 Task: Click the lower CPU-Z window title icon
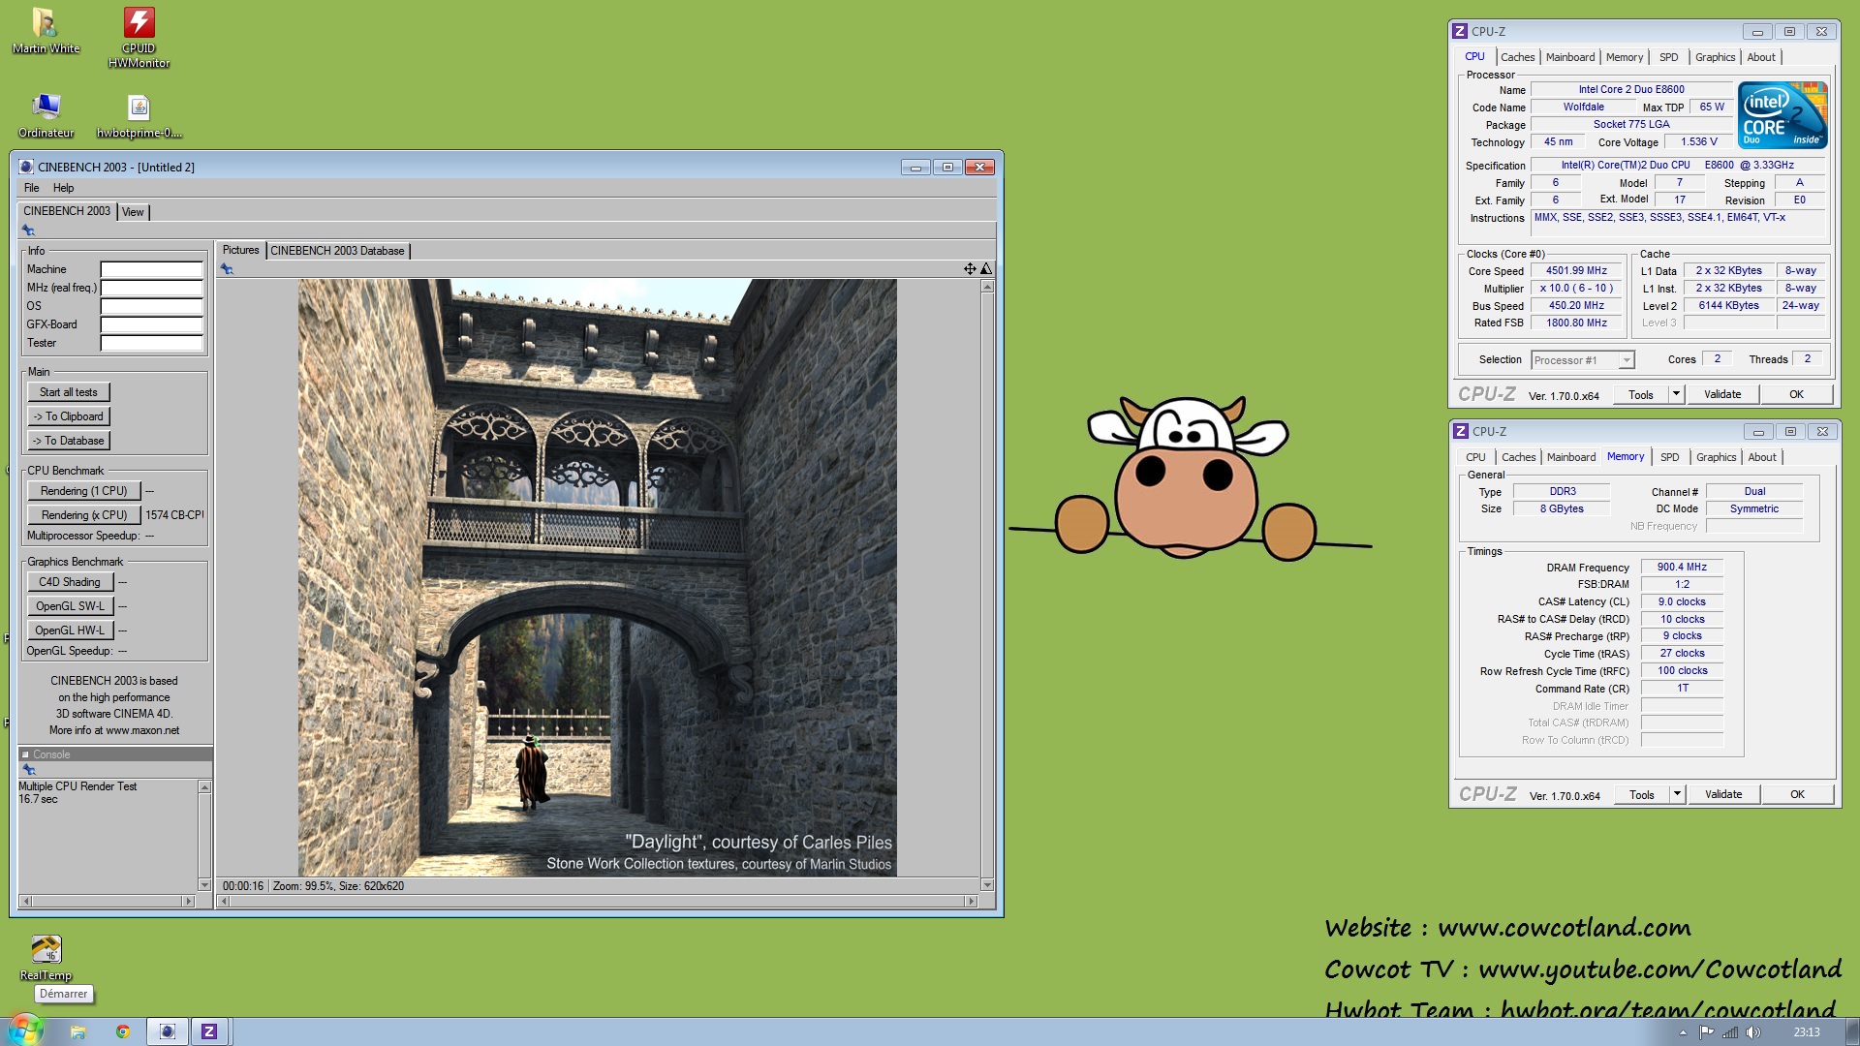(1461, 431)
